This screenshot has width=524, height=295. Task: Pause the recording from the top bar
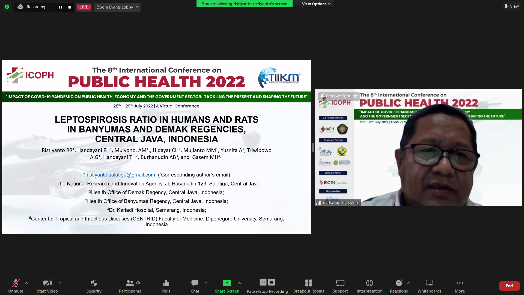(61, 7)
